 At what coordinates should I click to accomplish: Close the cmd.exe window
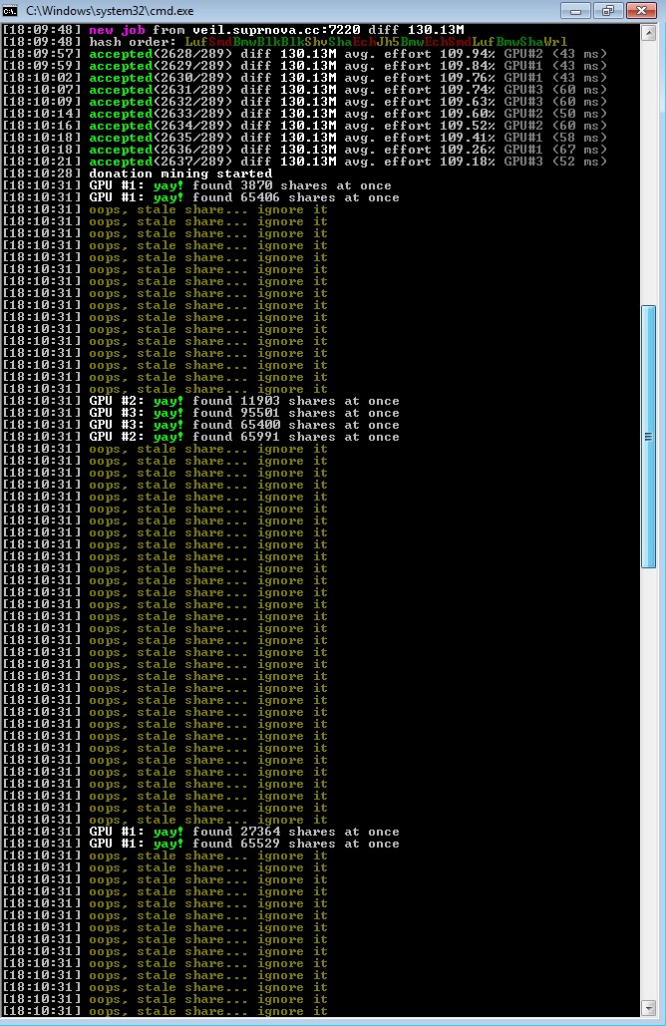[x=641, y=10]
